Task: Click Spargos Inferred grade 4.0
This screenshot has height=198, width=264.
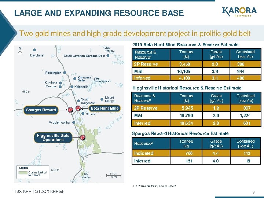Action: pyautogui.click(x=216, y=161)
